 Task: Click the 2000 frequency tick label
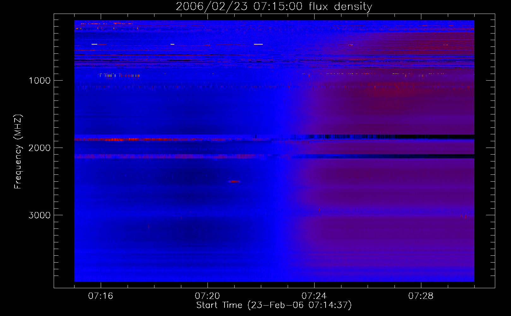(39, 148)
